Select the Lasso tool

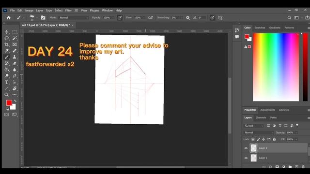(6, 38)
